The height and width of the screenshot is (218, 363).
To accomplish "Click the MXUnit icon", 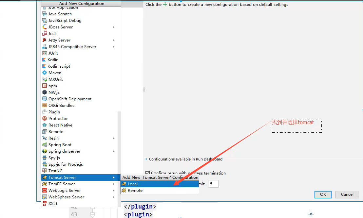I will click(x=45, y=79).
